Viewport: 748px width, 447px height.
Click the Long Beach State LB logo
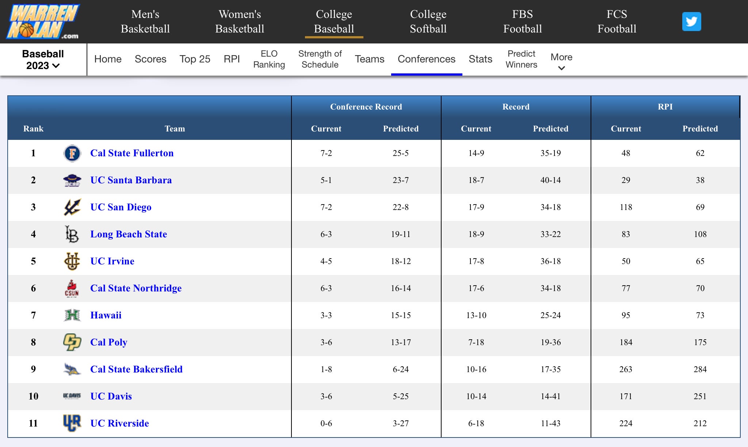click(x=72, y=234)
